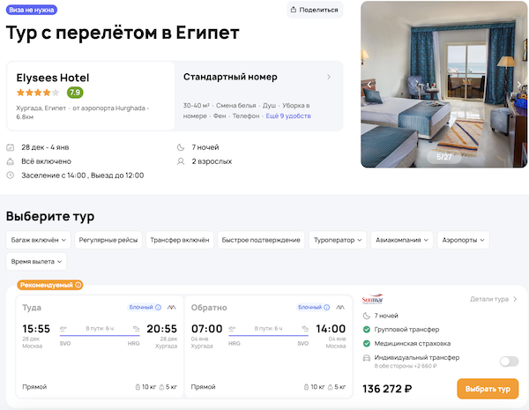
Task: Toggle the Багаж включён filter
Action: click(36, 240)
